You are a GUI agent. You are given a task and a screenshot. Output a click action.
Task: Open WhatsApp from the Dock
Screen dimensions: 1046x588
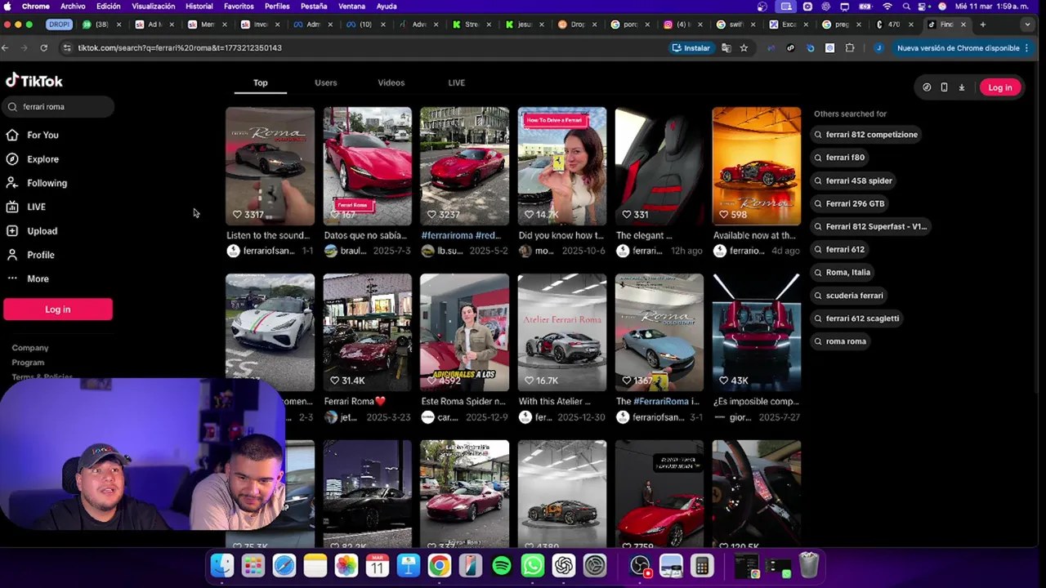click(x=533, y=565)
